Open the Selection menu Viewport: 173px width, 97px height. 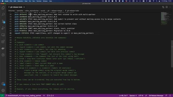pyautogui.click(x=20, y=1)
